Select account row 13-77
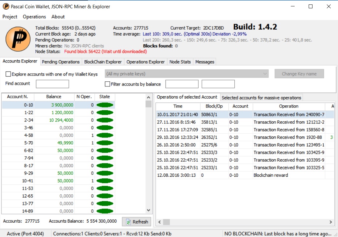This screenshot has width=338, height=237. (58, 204)
